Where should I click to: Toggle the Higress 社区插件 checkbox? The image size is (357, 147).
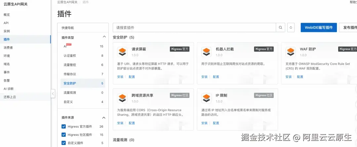tap(63, 135)
